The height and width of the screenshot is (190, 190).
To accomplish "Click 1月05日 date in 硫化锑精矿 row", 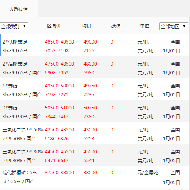I will (x=171, y=182).
